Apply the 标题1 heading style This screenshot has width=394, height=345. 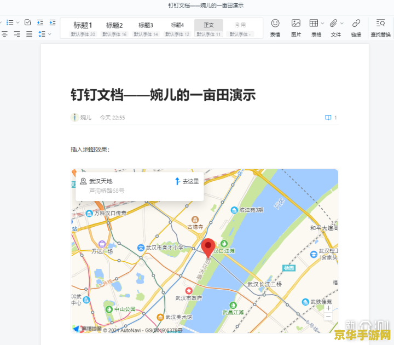tap(83, 28)
